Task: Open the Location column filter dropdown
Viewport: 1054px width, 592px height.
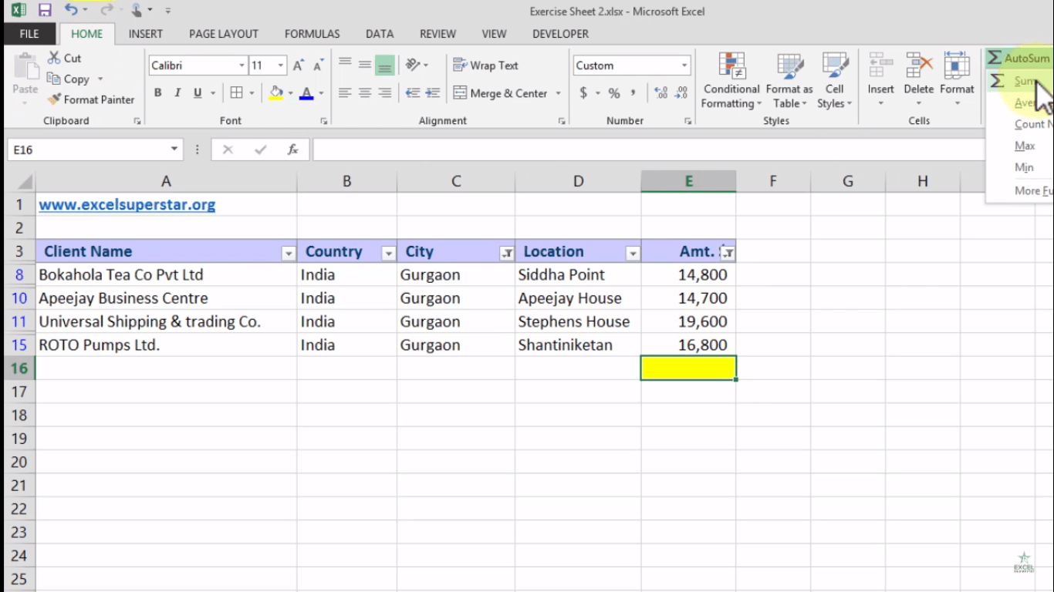Action: pyautogui.click(x=633, y=251)
